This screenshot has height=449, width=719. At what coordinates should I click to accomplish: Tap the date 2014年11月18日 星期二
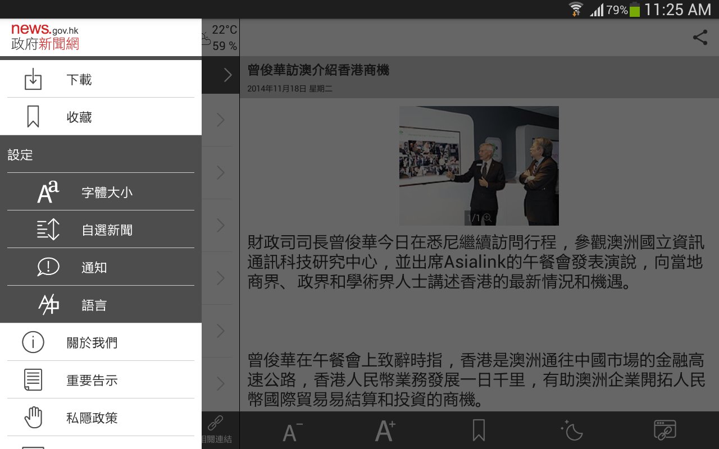pyautogui.click(x=290, y=89)
